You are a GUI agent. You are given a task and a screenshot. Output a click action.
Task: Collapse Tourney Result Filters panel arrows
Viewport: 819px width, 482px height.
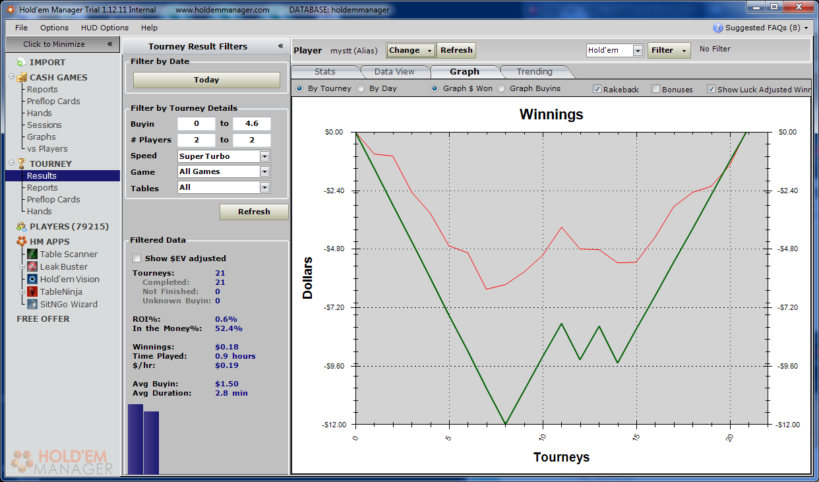click(280, 46)
